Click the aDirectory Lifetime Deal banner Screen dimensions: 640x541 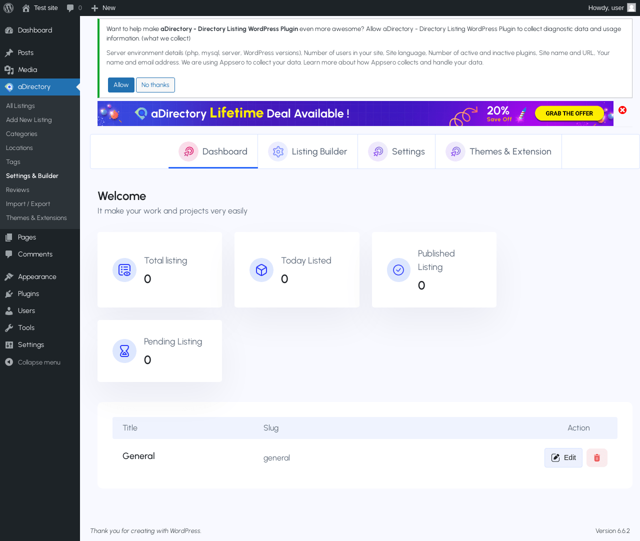[355, 113]
